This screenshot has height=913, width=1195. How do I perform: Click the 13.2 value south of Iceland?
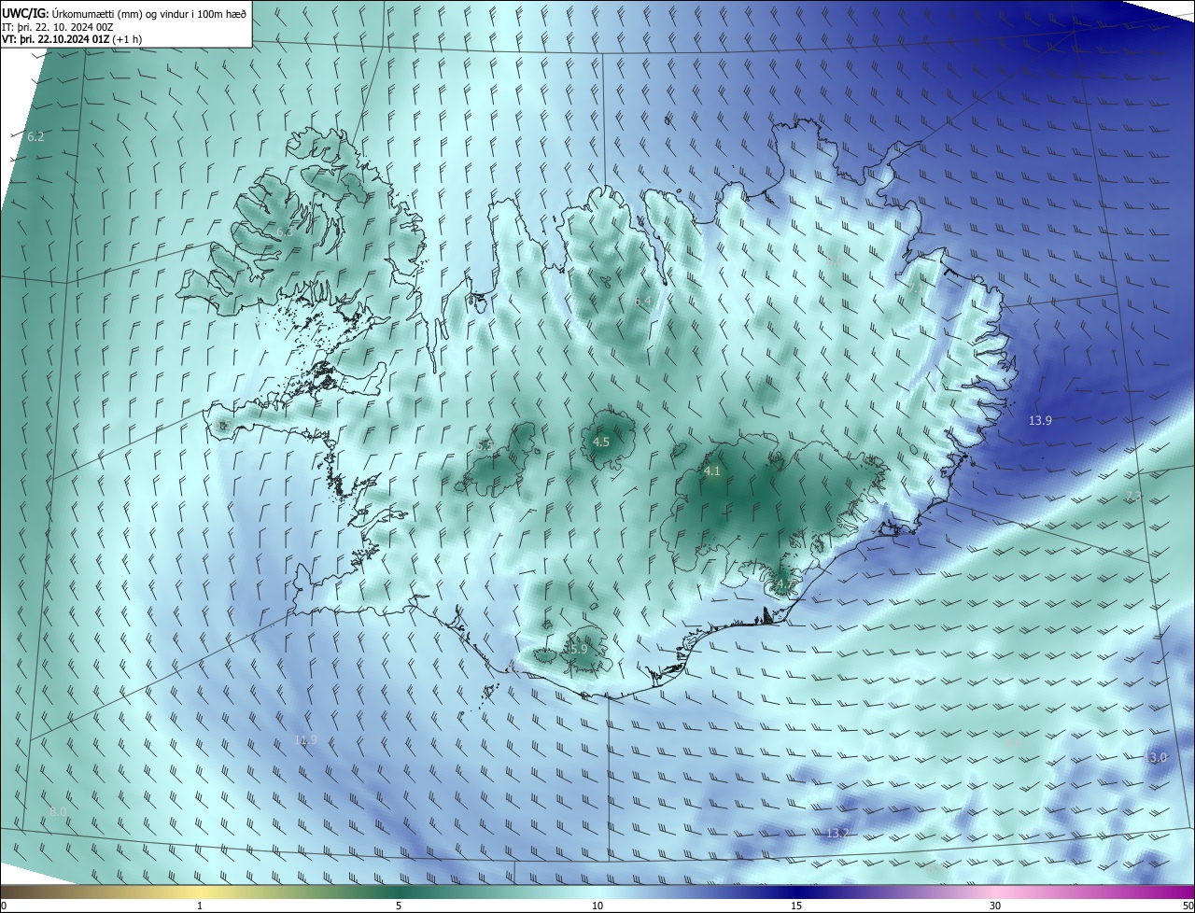(x=837, y=833)
